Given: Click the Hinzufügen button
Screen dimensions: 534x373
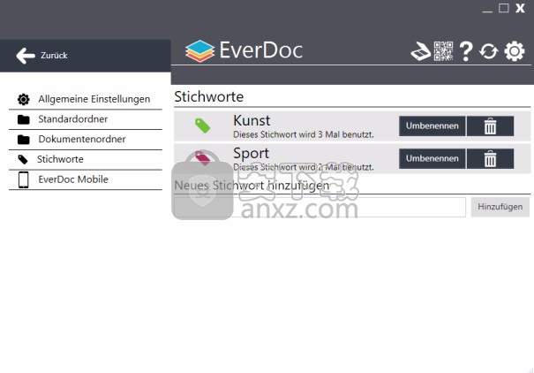Looking at the screenshot, I should click(x=500, y=207).
